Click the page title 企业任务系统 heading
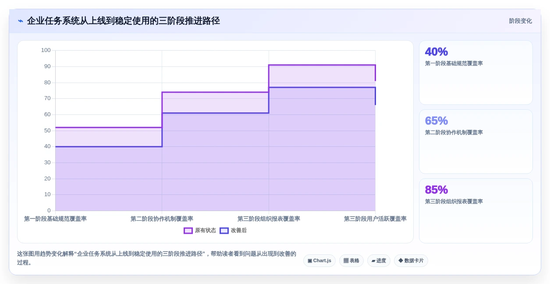Screen dimensions: 550x284 point(123,21)
